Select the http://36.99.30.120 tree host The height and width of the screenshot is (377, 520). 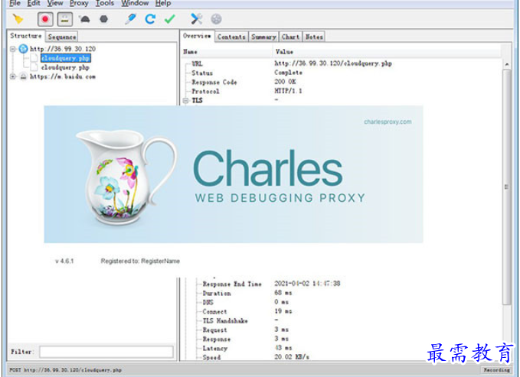[x=63, y=49]
